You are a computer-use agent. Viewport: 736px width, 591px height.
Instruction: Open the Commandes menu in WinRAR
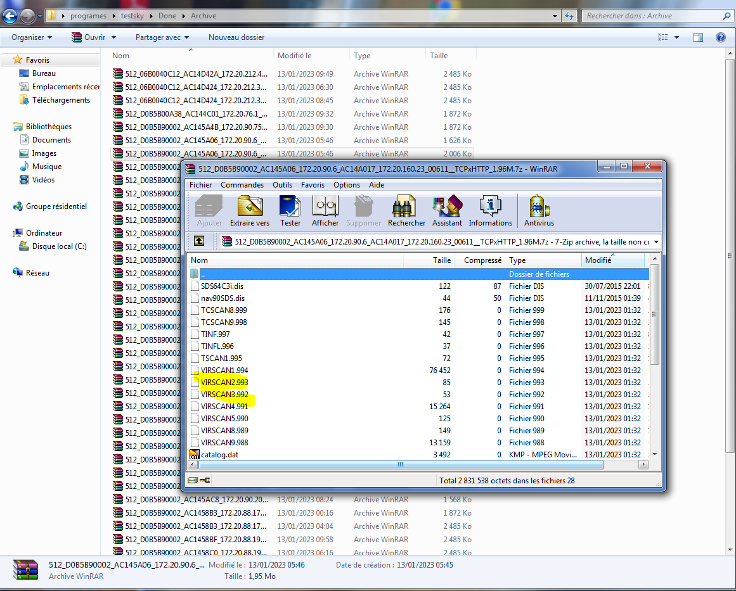[x=242, y=185]
